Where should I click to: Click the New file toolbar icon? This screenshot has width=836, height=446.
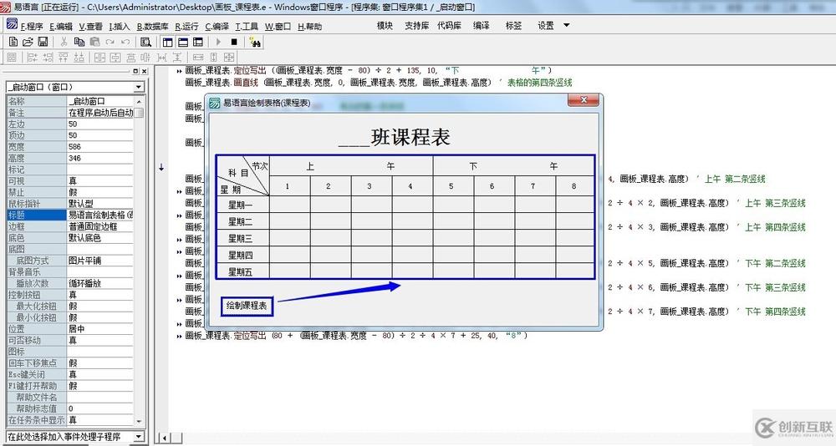point(13,42)
